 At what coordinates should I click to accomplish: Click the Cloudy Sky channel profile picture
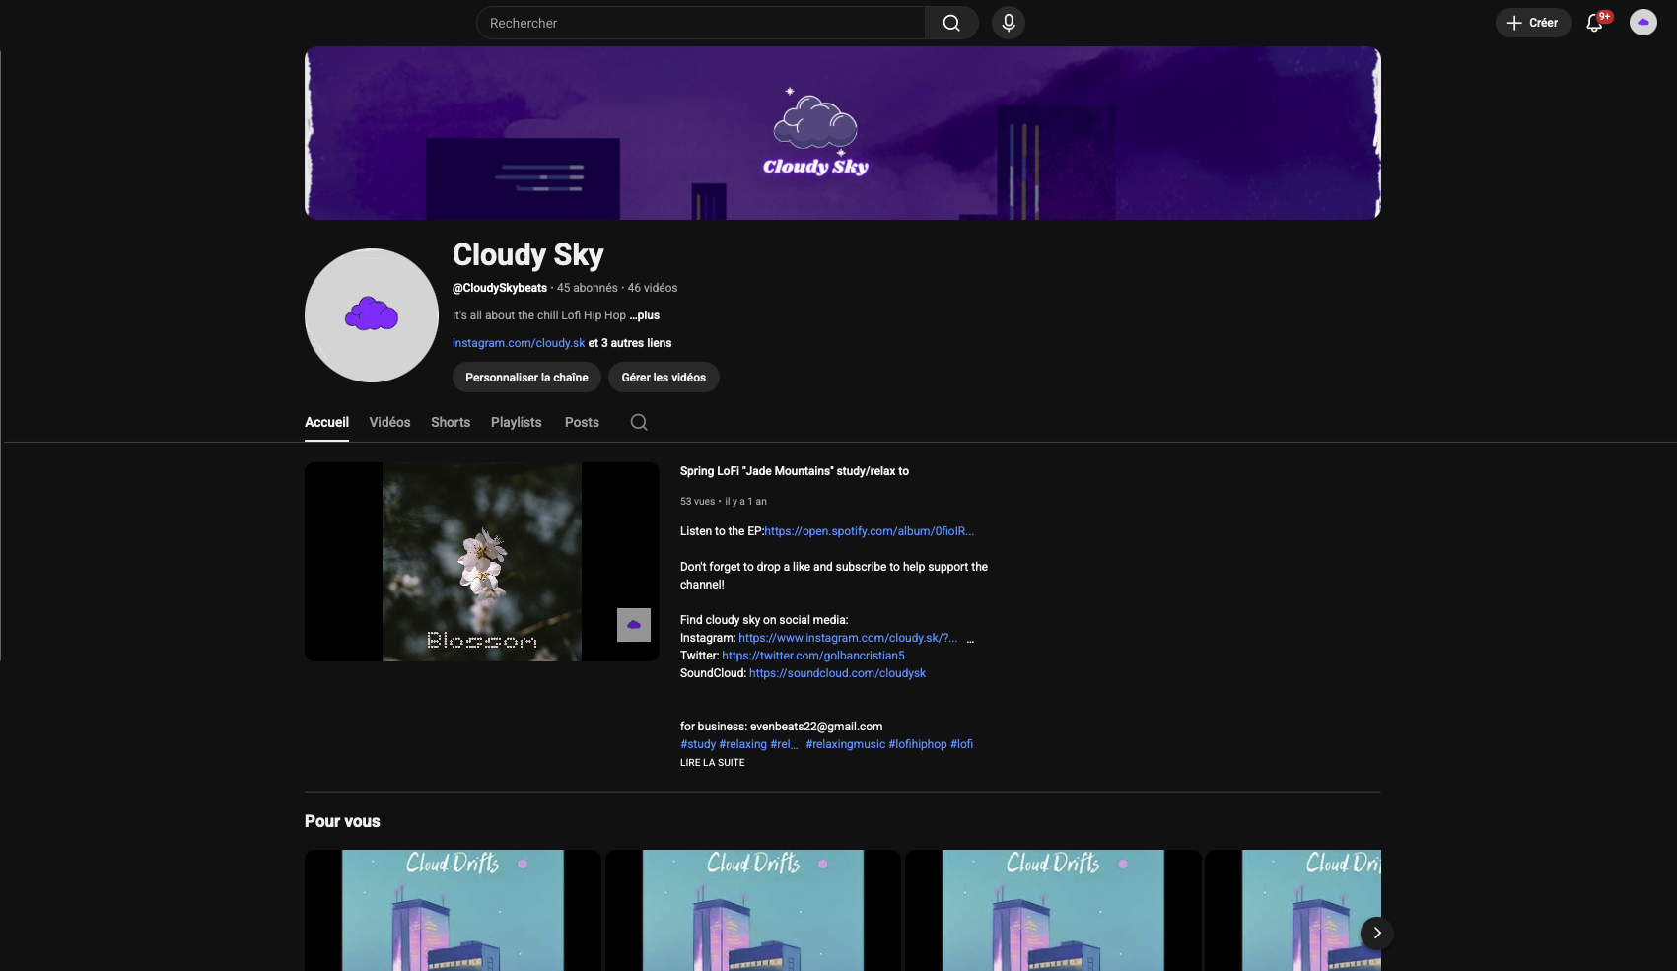372,315
